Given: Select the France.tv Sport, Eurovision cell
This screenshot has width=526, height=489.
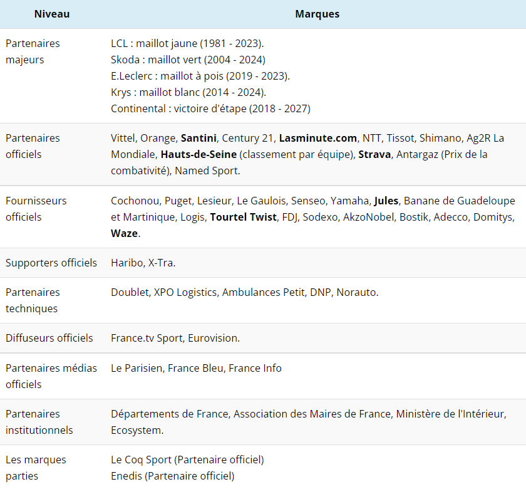Looking at the screenshot, I should point(175,338).
